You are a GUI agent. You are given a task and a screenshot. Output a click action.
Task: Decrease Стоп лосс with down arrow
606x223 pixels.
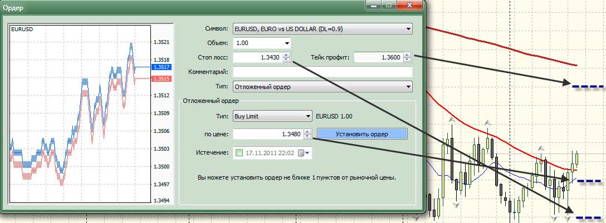click(286, 60)
